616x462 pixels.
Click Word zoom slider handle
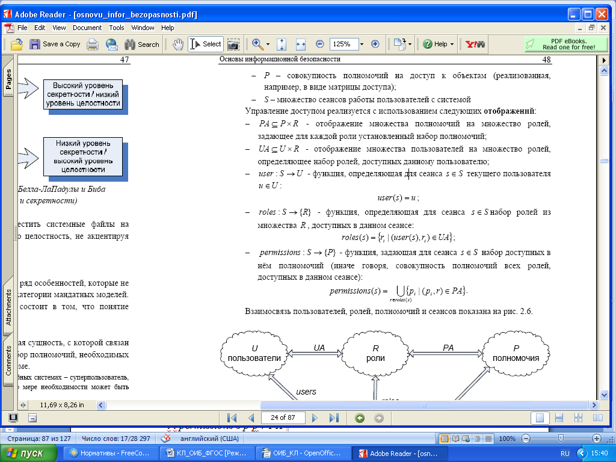point(561,438)
